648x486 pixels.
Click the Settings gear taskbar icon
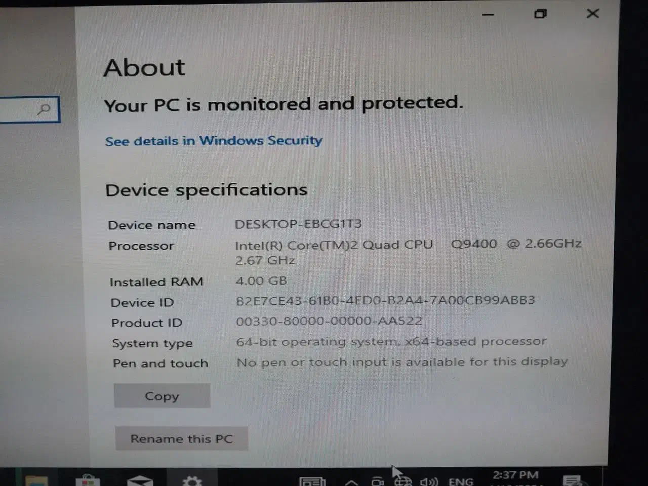(x=192, y=480)
